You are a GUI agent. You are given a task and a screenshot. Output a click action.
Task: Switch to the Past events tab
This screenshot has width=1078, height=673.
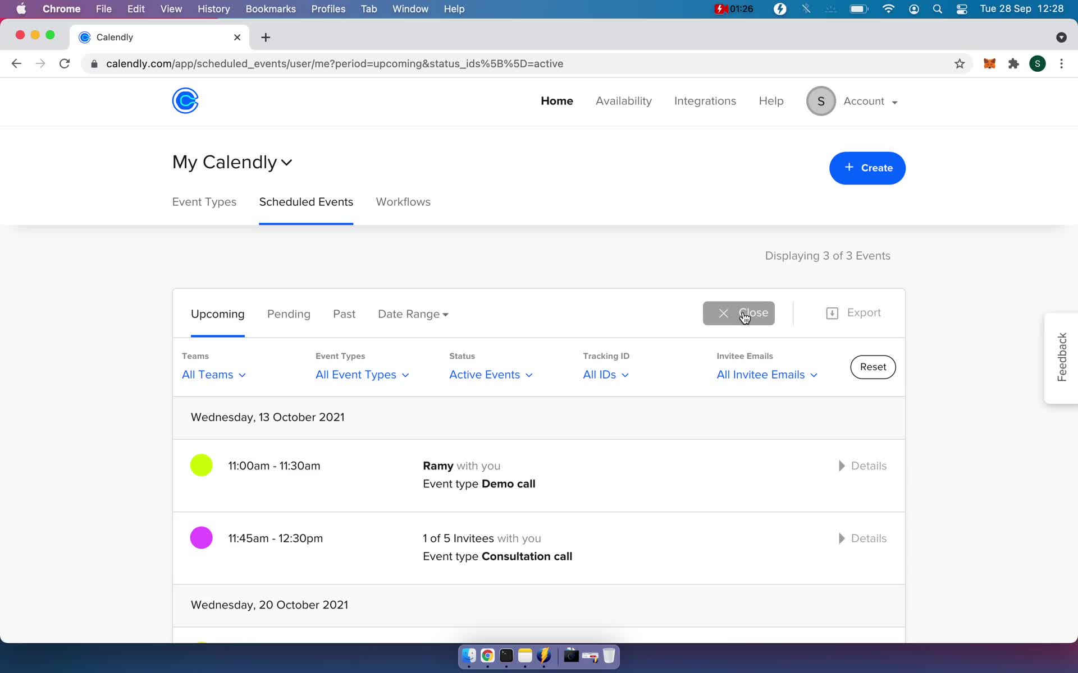click(x=344, y=314)
